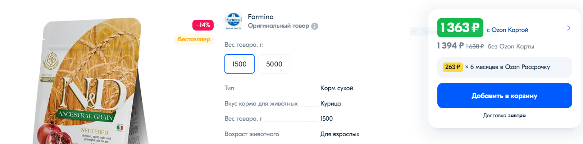Click the с Ozon Картой label
The height and width of the screenshot is (144, 583).
[507, 30]
